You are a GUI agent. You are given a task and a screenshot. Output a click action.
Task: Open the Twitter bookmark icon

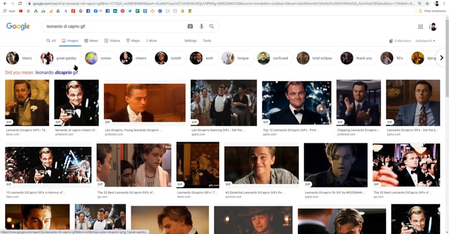click(130, 11)
